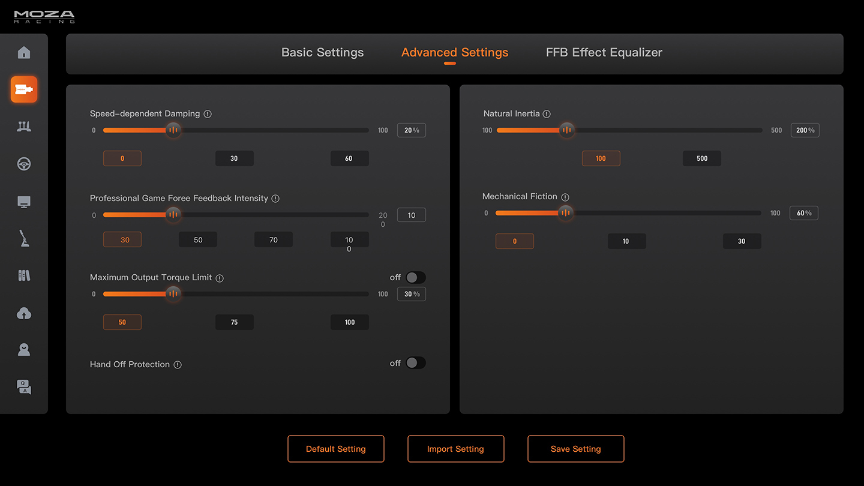
Task: Open the handbrake lever icon
Action: (x=24, y=238)
